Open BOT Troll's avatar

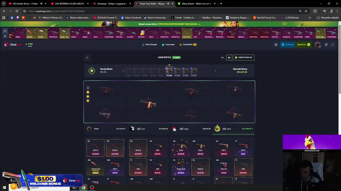coord(132,129)
